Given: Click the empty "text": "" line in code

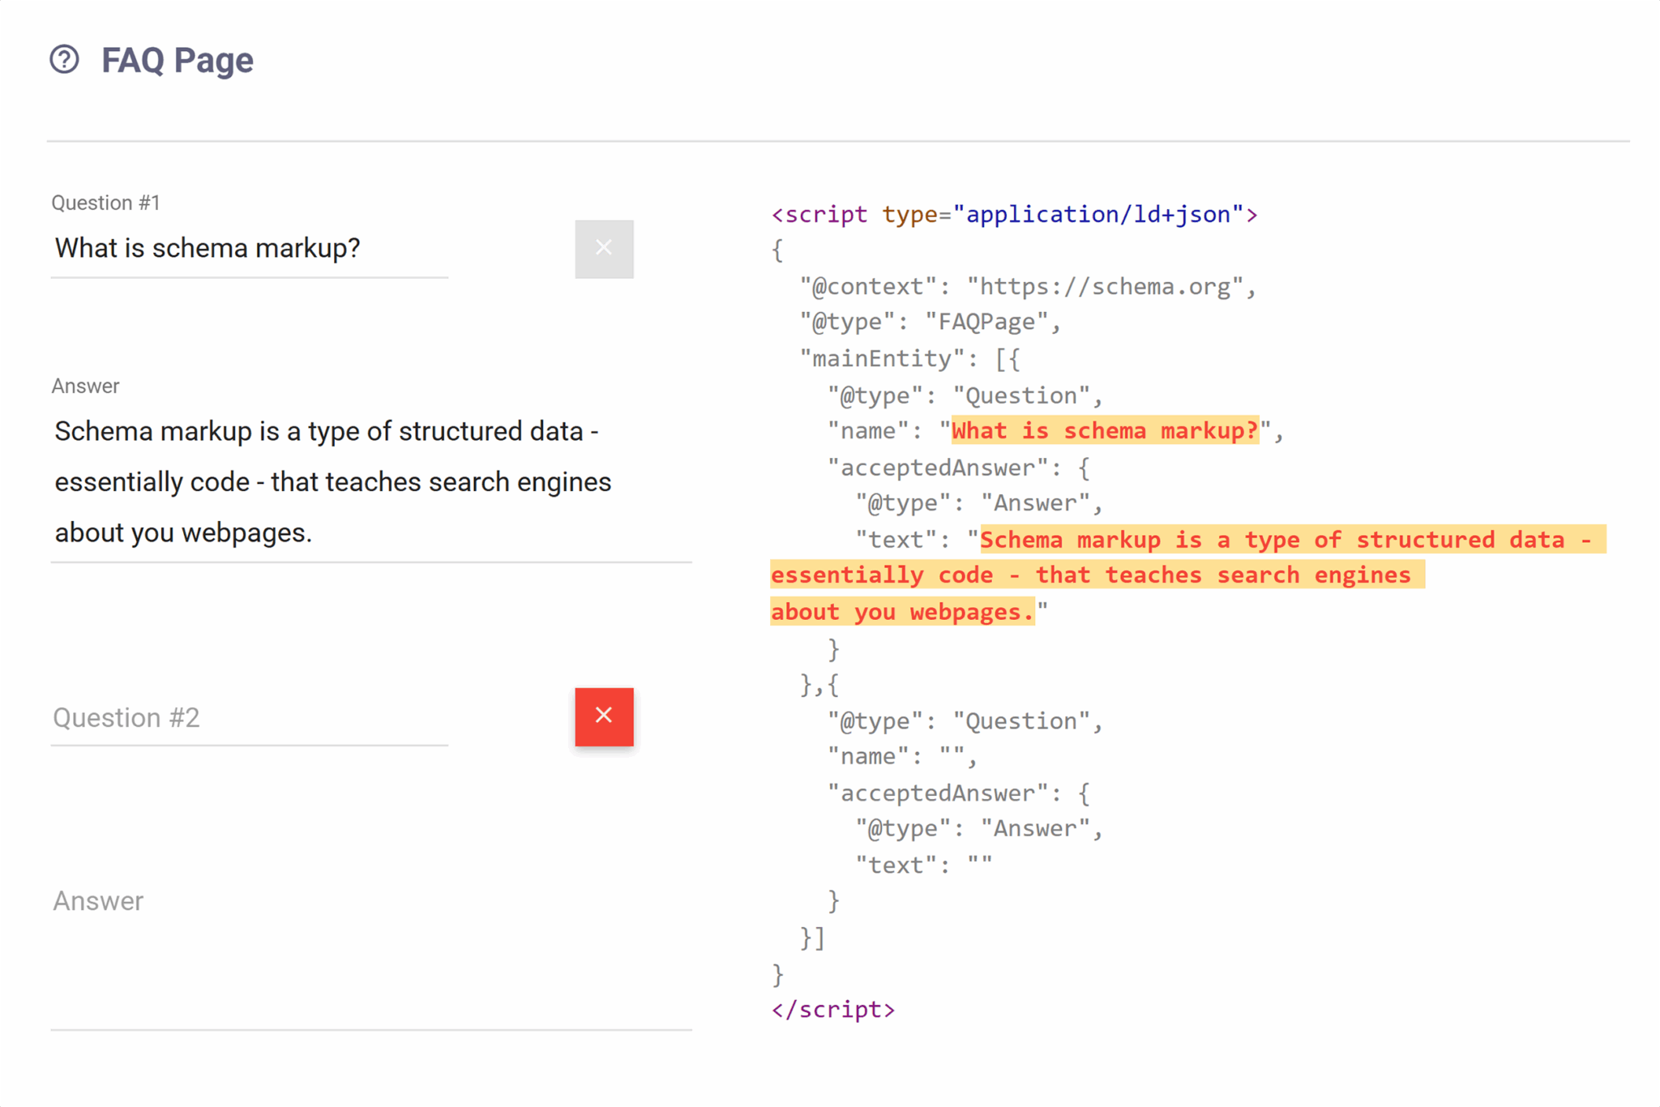Looking at the screenshot, I should (923, 866).
